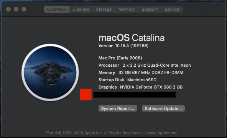Open the Service tab
227x138 pixels.
point(172,9)
